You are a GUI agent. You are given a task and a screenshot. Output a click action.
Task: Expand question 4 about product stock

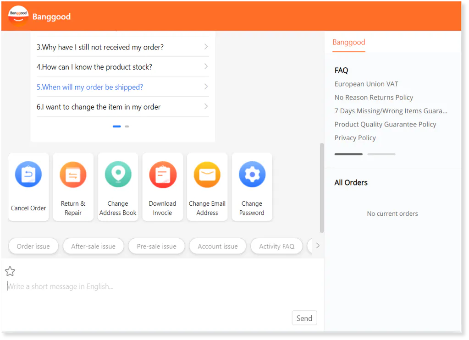click(x=122, y=67)
